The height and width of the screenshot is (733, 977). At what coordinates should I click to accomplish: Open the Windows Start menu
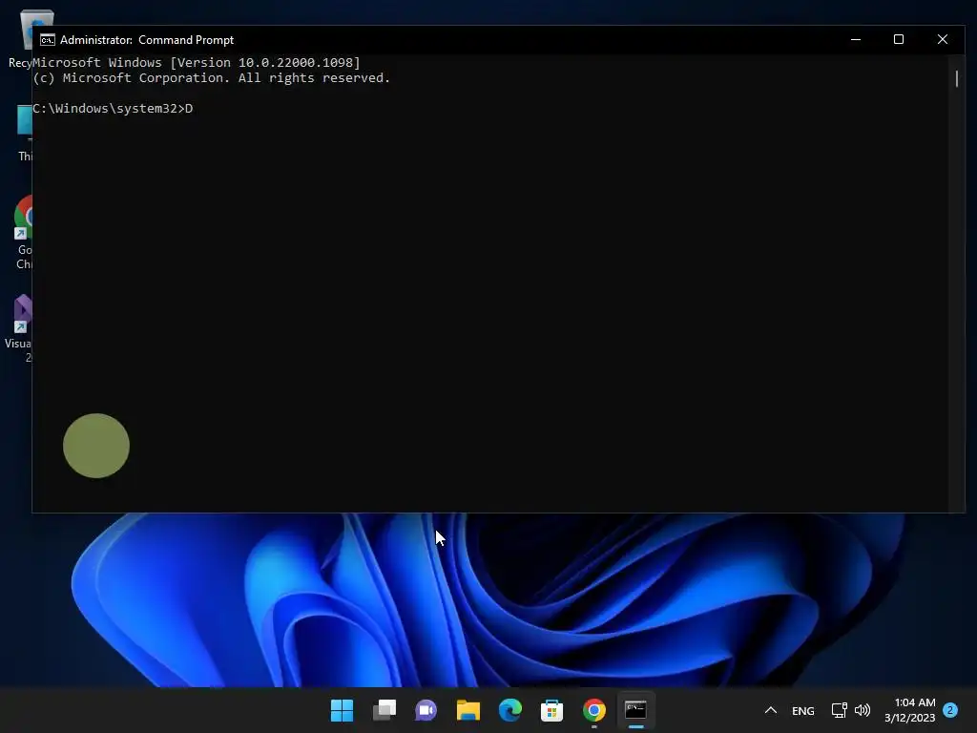(x=342, y=710)
